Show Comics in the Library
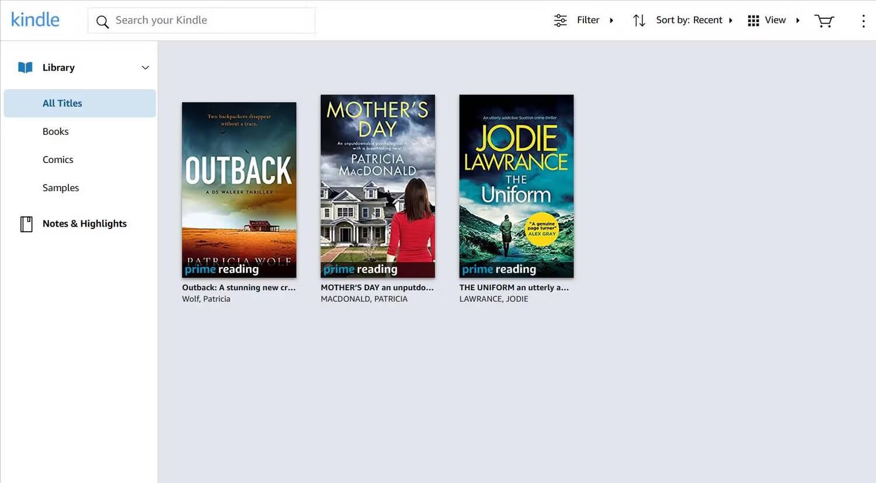The width and height of the screenshot is (876, 483). [x=58, y=159]
